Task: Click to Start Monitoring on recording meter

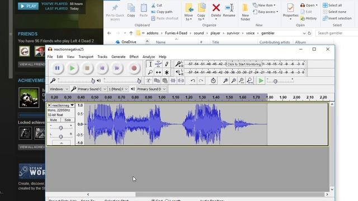Action: 244,64
